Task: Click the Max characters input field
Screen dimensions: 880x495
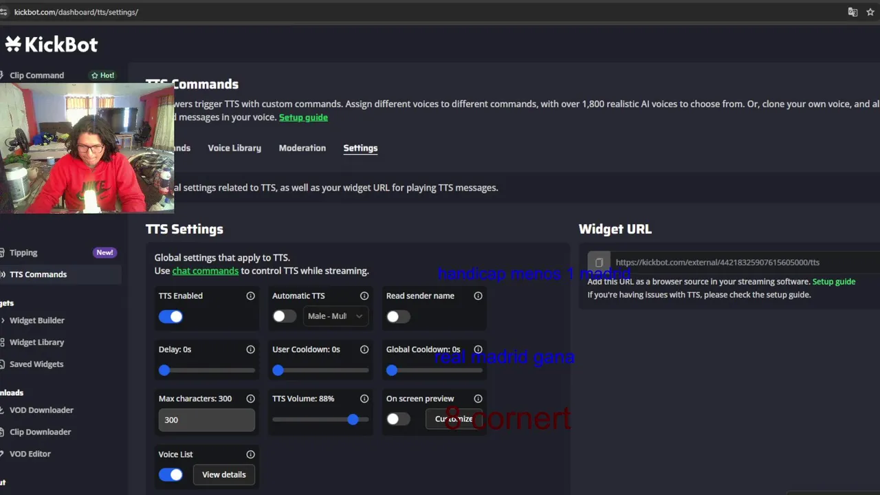Action: [207, 420]
